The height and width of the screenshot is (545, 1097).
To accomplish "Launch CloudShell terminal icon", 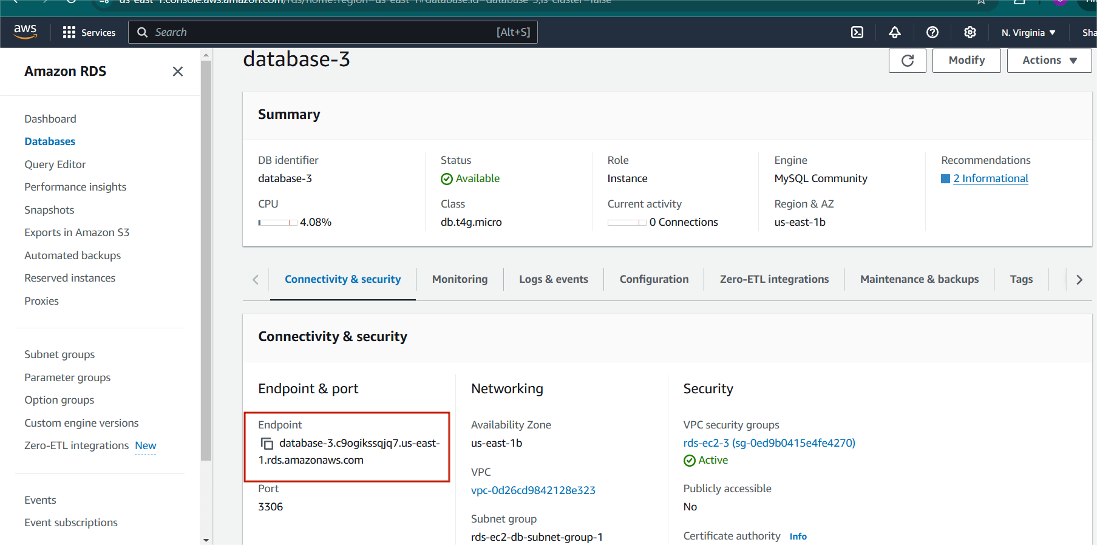I will (857, 32).
